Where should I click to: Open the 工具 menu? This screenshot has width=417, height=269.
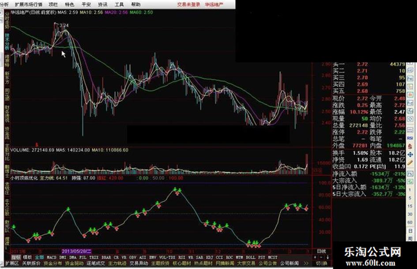coord(119,4)
